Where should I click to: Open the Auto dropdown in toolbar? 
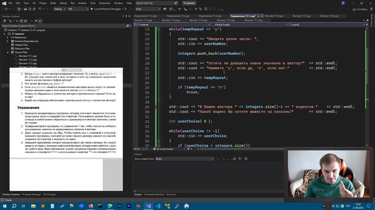click(148, 9)
